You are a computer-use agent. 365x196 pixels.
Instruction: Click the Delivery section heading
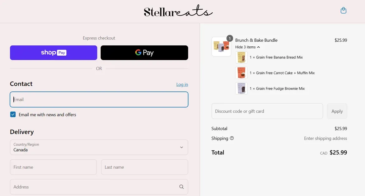[x=22, y=132]
